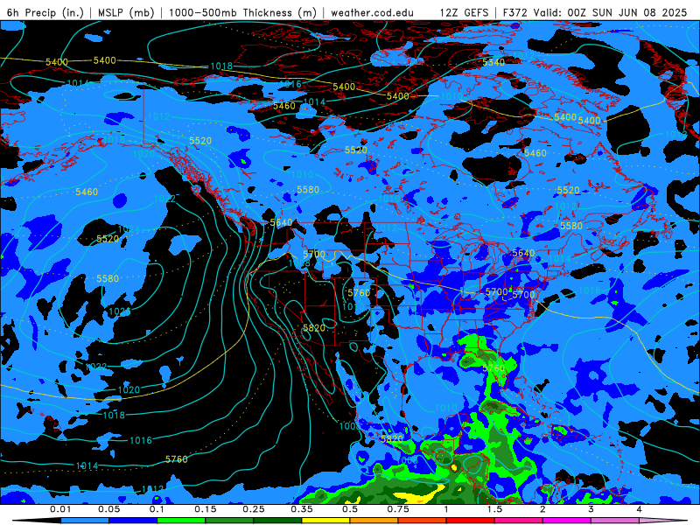Screen dimensions: 700x525
Task: Click the '6h Precip (in.)' title text
Action: pos(45,12)
